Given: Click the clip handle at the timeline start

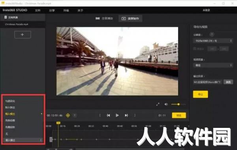Looking at the screenshot, I should point(51,139).
